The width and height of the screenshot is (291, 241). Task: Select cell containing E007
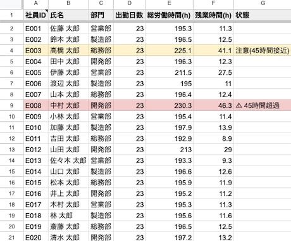[36, 94]
